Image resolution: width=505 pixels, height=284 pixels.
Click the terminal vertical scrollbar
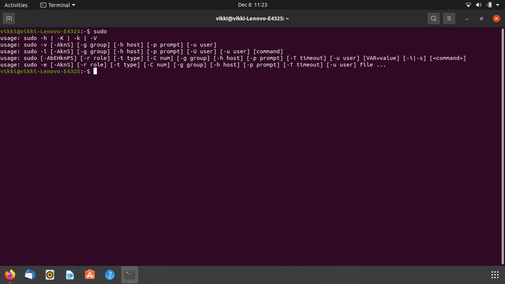(503, 146)
